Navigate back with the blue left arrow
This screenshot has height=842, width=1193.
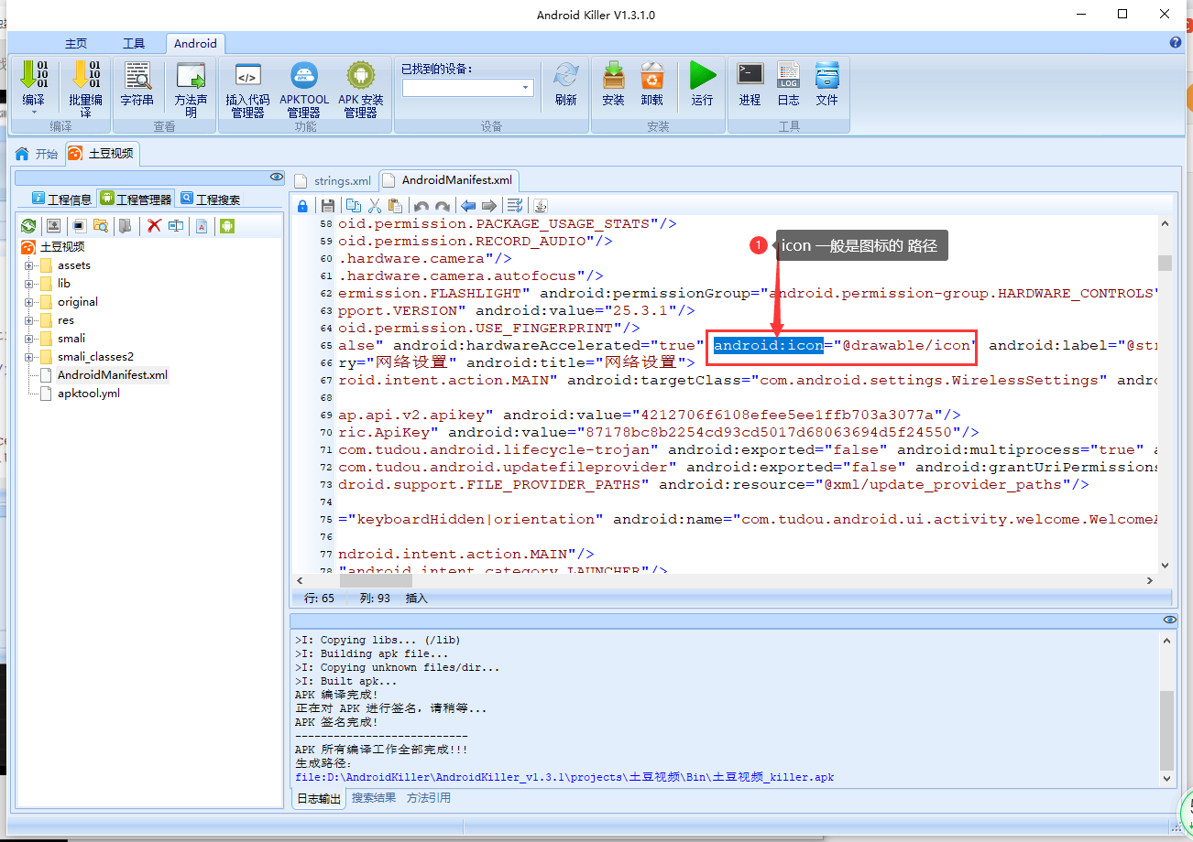pos(467,206)
